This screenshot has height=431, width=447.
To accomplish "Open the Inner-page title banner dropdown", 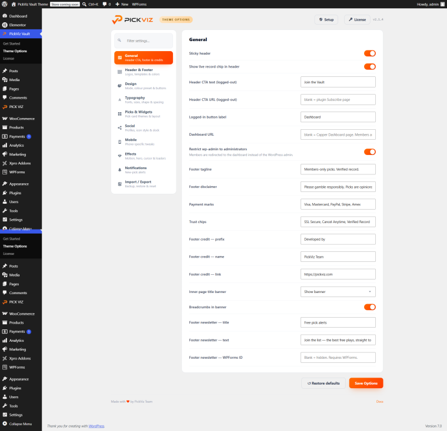I will (338, 292).
